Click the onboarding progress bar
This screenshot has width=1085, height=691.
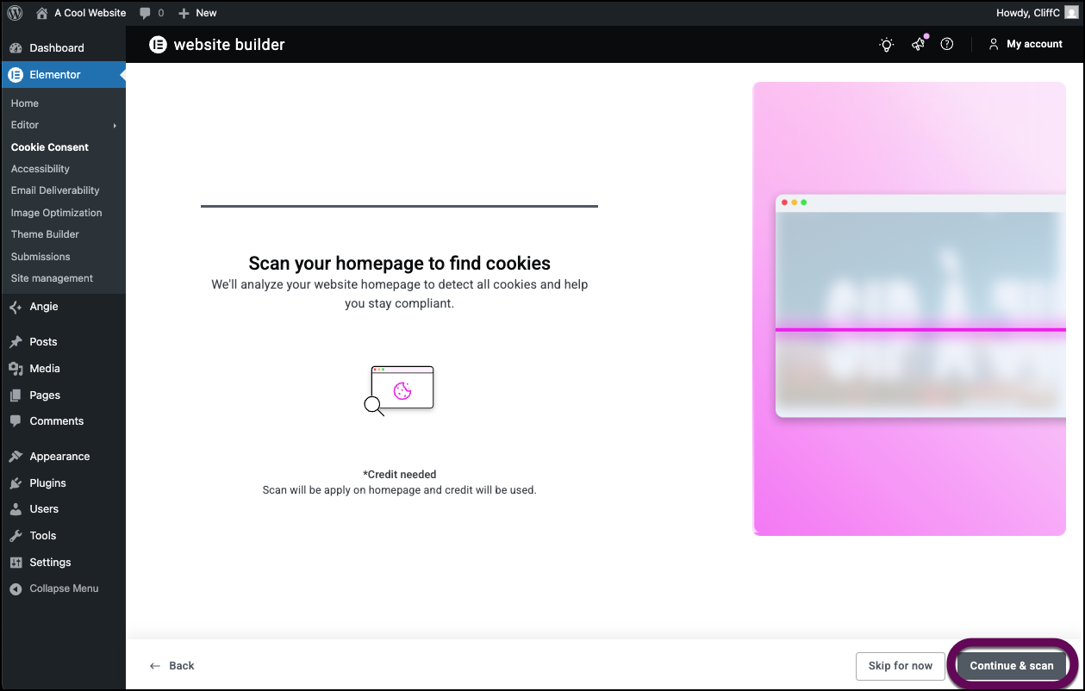pos(399,206)
